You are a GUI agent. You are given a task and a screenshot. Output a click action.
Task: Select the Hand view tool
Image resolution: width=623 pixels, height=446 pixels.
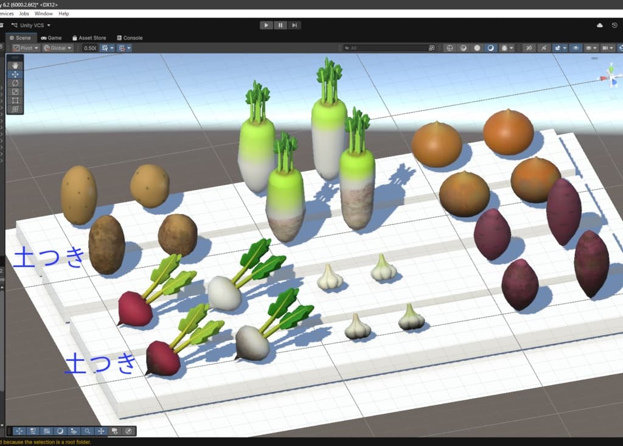15,66
